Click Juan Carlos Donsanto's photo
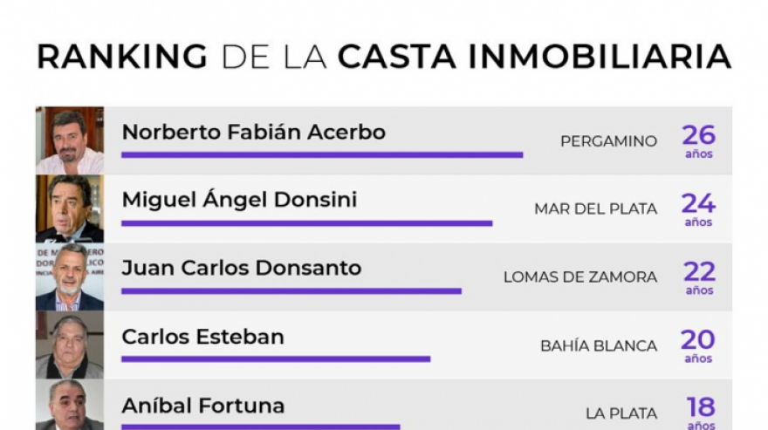This screenshot has width=768, height=430. pyautogui.click(x=70, y=276)
